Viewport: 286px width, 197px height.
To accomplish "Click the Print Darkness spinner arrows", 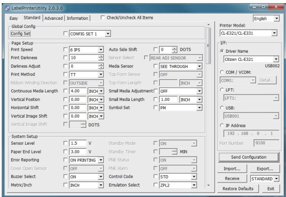I will 101,58.
